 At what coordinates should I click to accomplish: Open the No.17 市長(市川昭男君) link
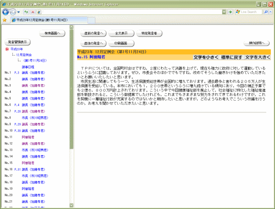click(35, 176)
